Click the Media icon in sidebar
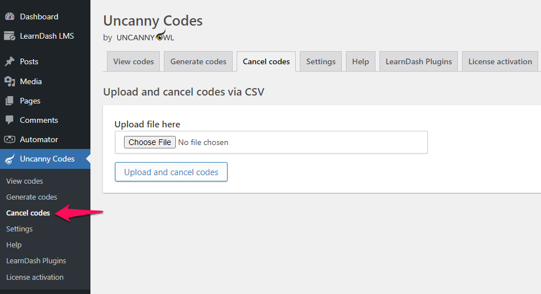541x294 pixels. point(10,81)
